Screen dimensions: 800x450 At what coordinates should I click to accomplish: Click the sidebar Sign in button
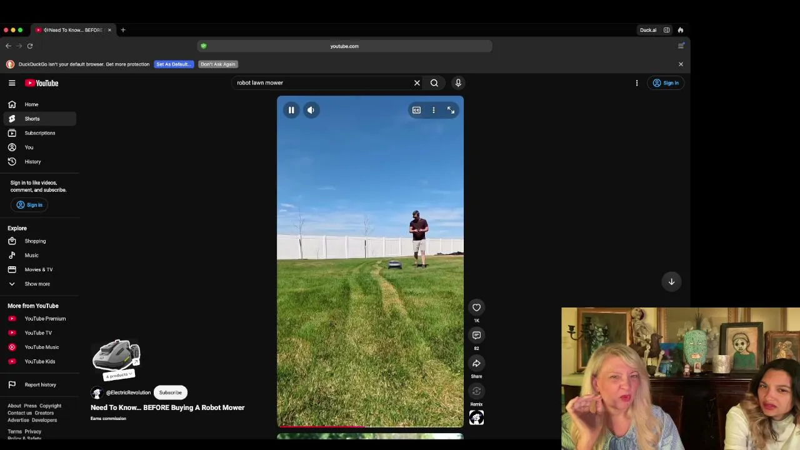click(x=29, y=205)
